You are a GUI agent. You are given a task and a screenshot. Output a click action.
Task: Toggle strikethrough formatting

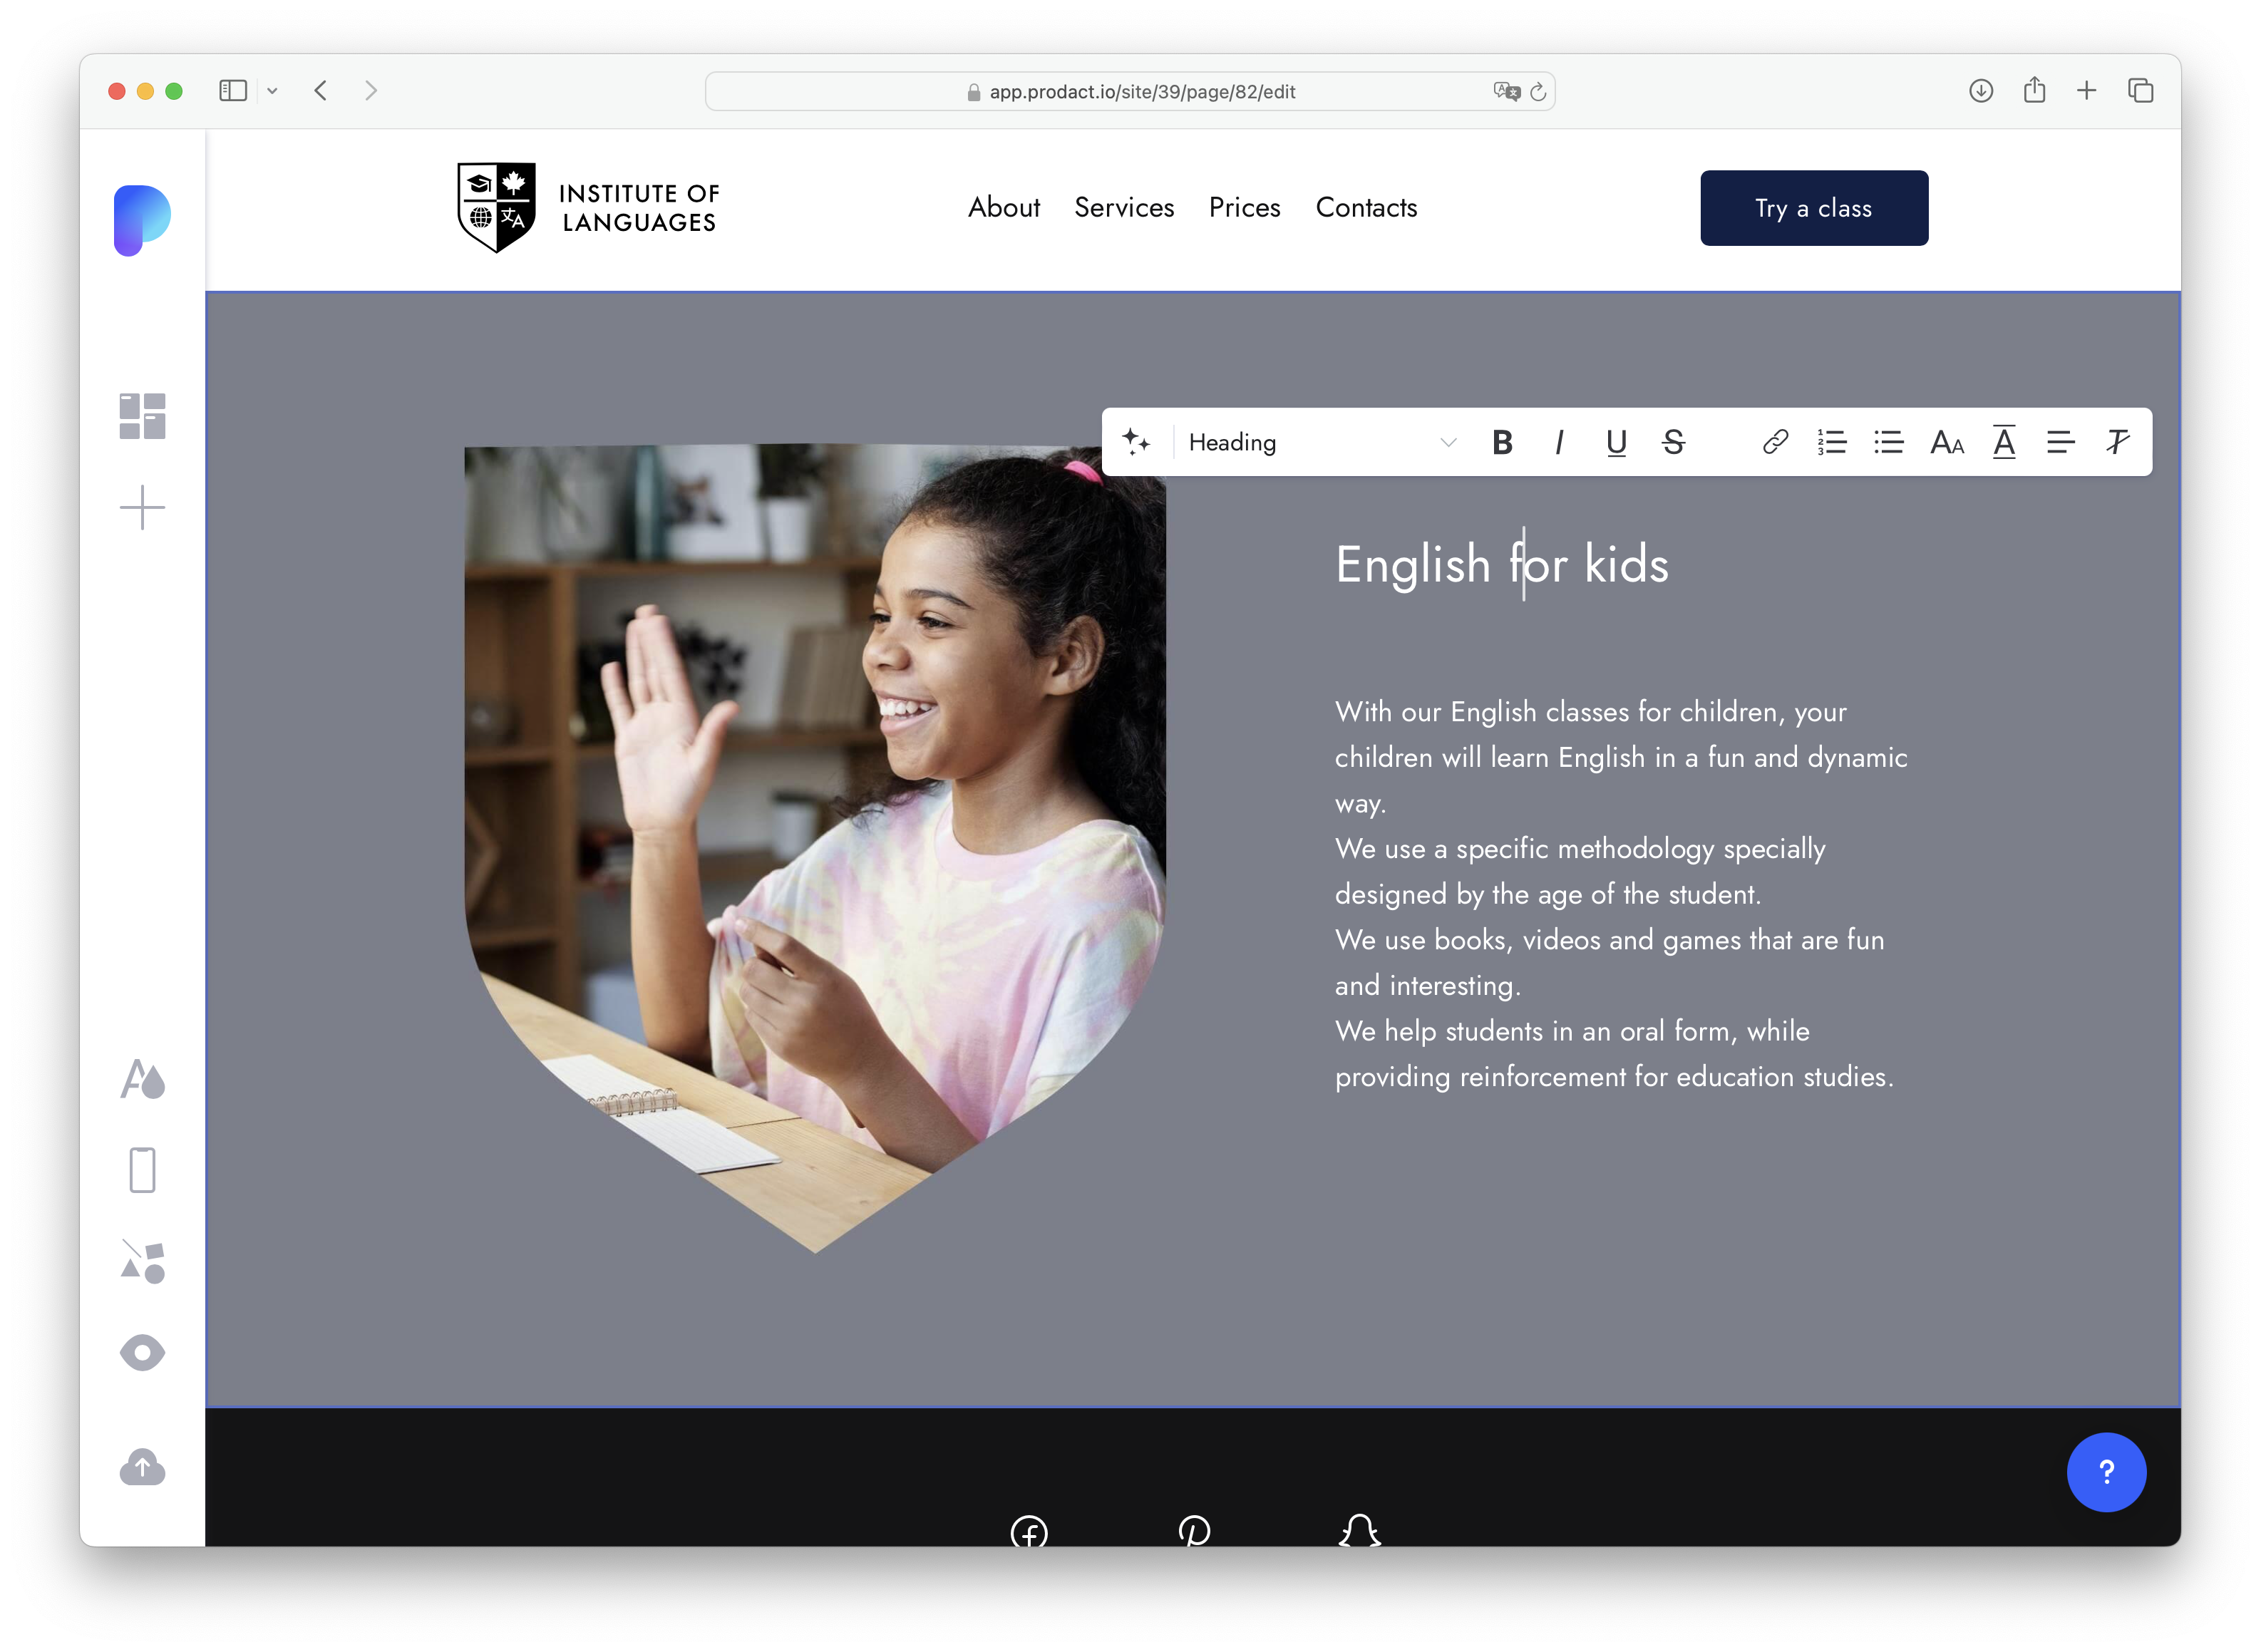tap(1673, 442)
